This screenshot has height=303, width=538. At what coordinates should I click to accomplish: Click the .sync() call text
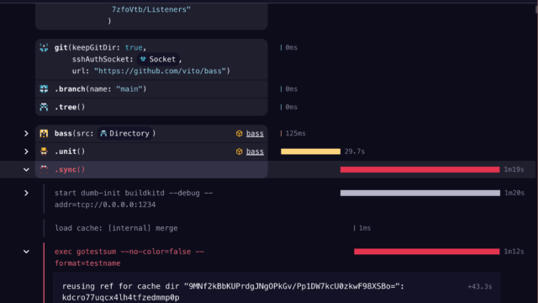point(70,169)
